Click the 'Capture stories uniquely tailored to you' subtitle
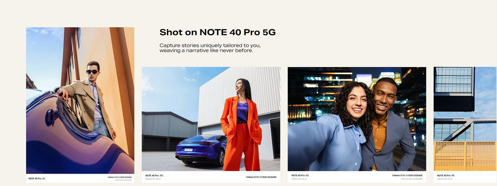The height and width of the screenshot is (186, 497). click(210, 45)
